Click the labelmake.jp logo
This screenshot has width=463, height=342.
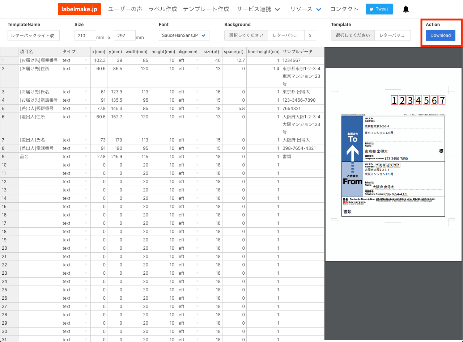pyautogui.click(x=79, y=9)
